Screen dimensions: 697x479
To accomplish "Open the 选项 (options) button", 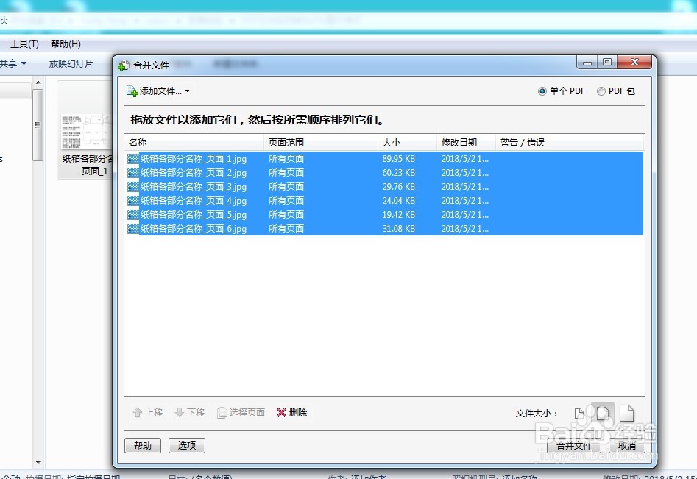I will tap(187, 446).
